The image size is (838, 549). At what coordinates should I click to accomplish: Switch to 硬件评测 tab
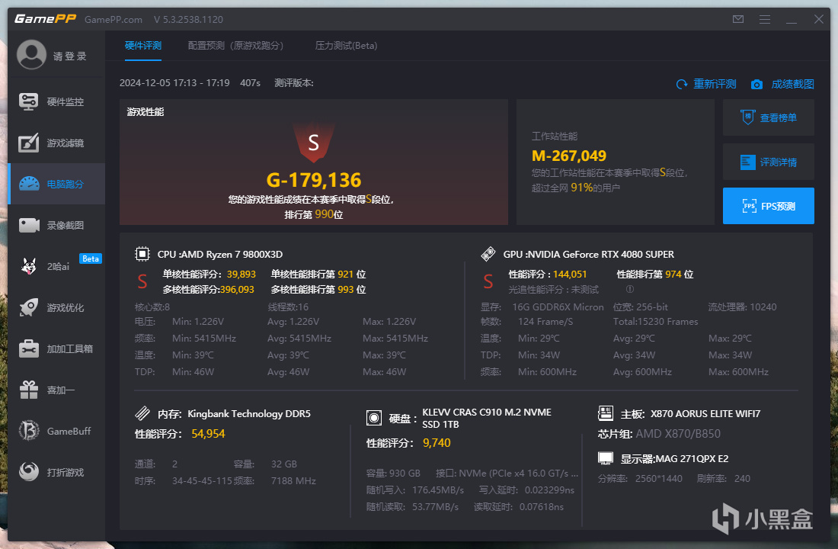coord(143,46)
